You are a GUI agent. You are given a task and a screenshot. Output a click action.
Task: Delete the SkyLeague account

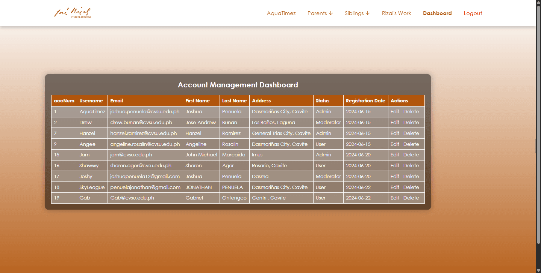(x=411, y=187)
